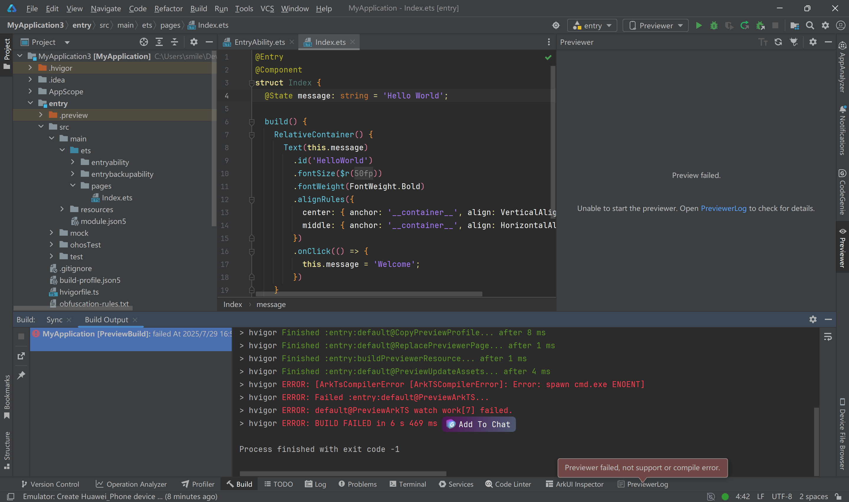Toggle the CodeGenie right sidebar button
This screenshot has height=502, width=849.
pyautogui.click(x=842, y=192)
